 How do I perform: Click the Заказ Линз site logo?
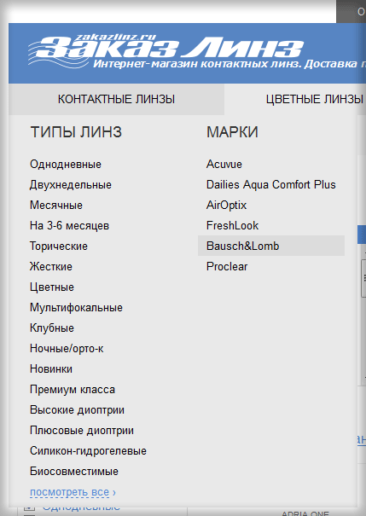point(166,51)
